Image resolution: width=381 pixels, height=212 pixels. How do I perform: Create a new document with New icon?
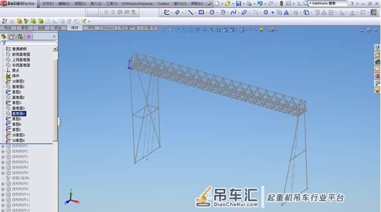coord(217,3)
